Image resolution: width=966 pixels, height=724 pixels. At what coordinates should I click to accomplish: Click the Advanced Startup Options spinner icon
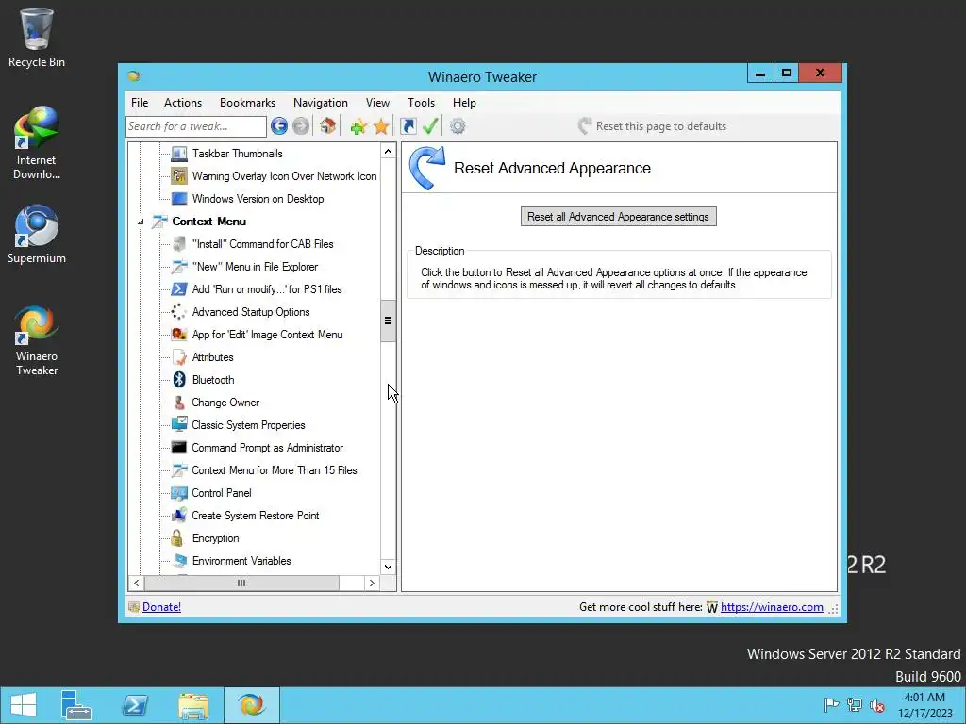tap(179, 312)
